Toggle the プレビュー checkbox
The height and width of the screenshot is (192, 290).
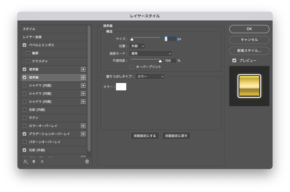point(234,60)
